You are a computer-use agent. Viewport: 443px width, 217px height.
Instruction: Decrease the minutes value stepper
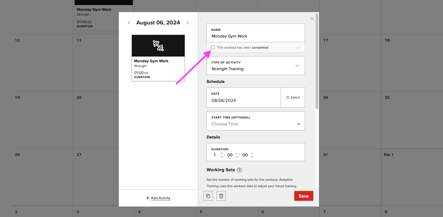tap(237, 156)
